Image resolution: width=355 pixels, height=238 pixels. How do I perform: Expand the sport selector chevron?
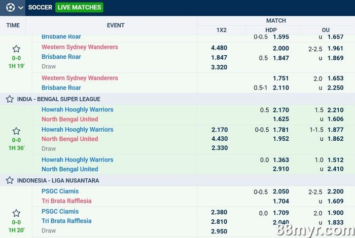[x=21, y=8]
